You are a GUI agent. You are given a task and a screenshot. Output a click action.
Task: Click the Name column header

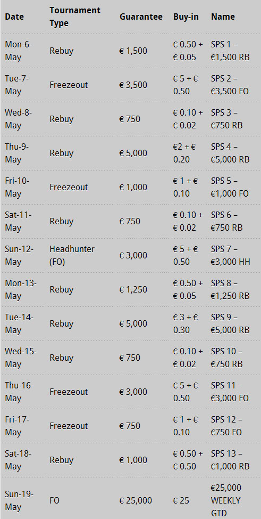[223, 17]
